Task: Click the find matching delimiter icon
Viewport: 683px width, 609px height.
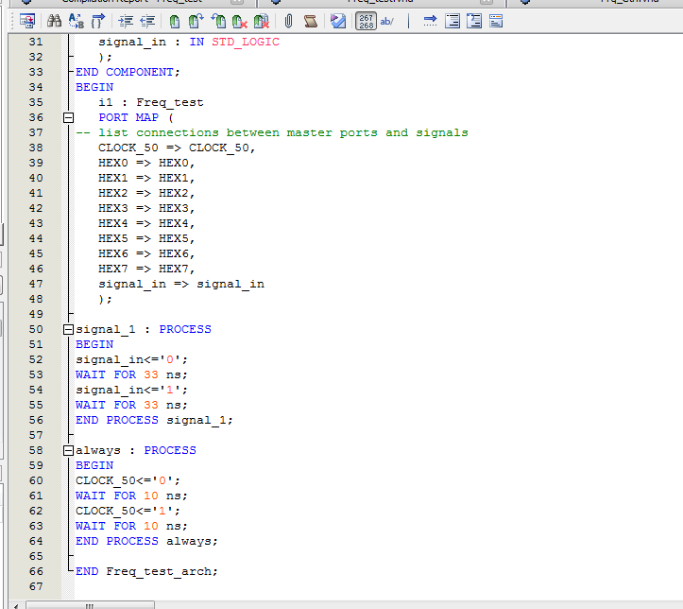Action: coord(97,21)
